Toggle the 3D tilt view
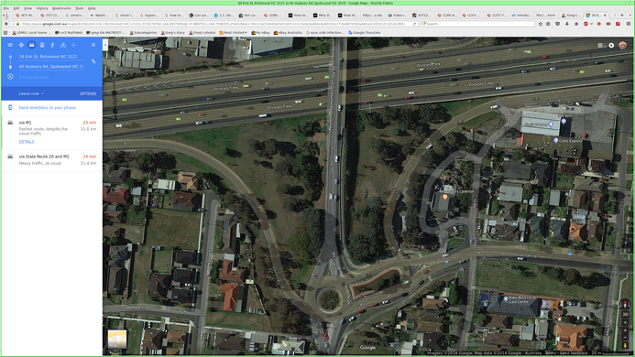 [625, 315]
